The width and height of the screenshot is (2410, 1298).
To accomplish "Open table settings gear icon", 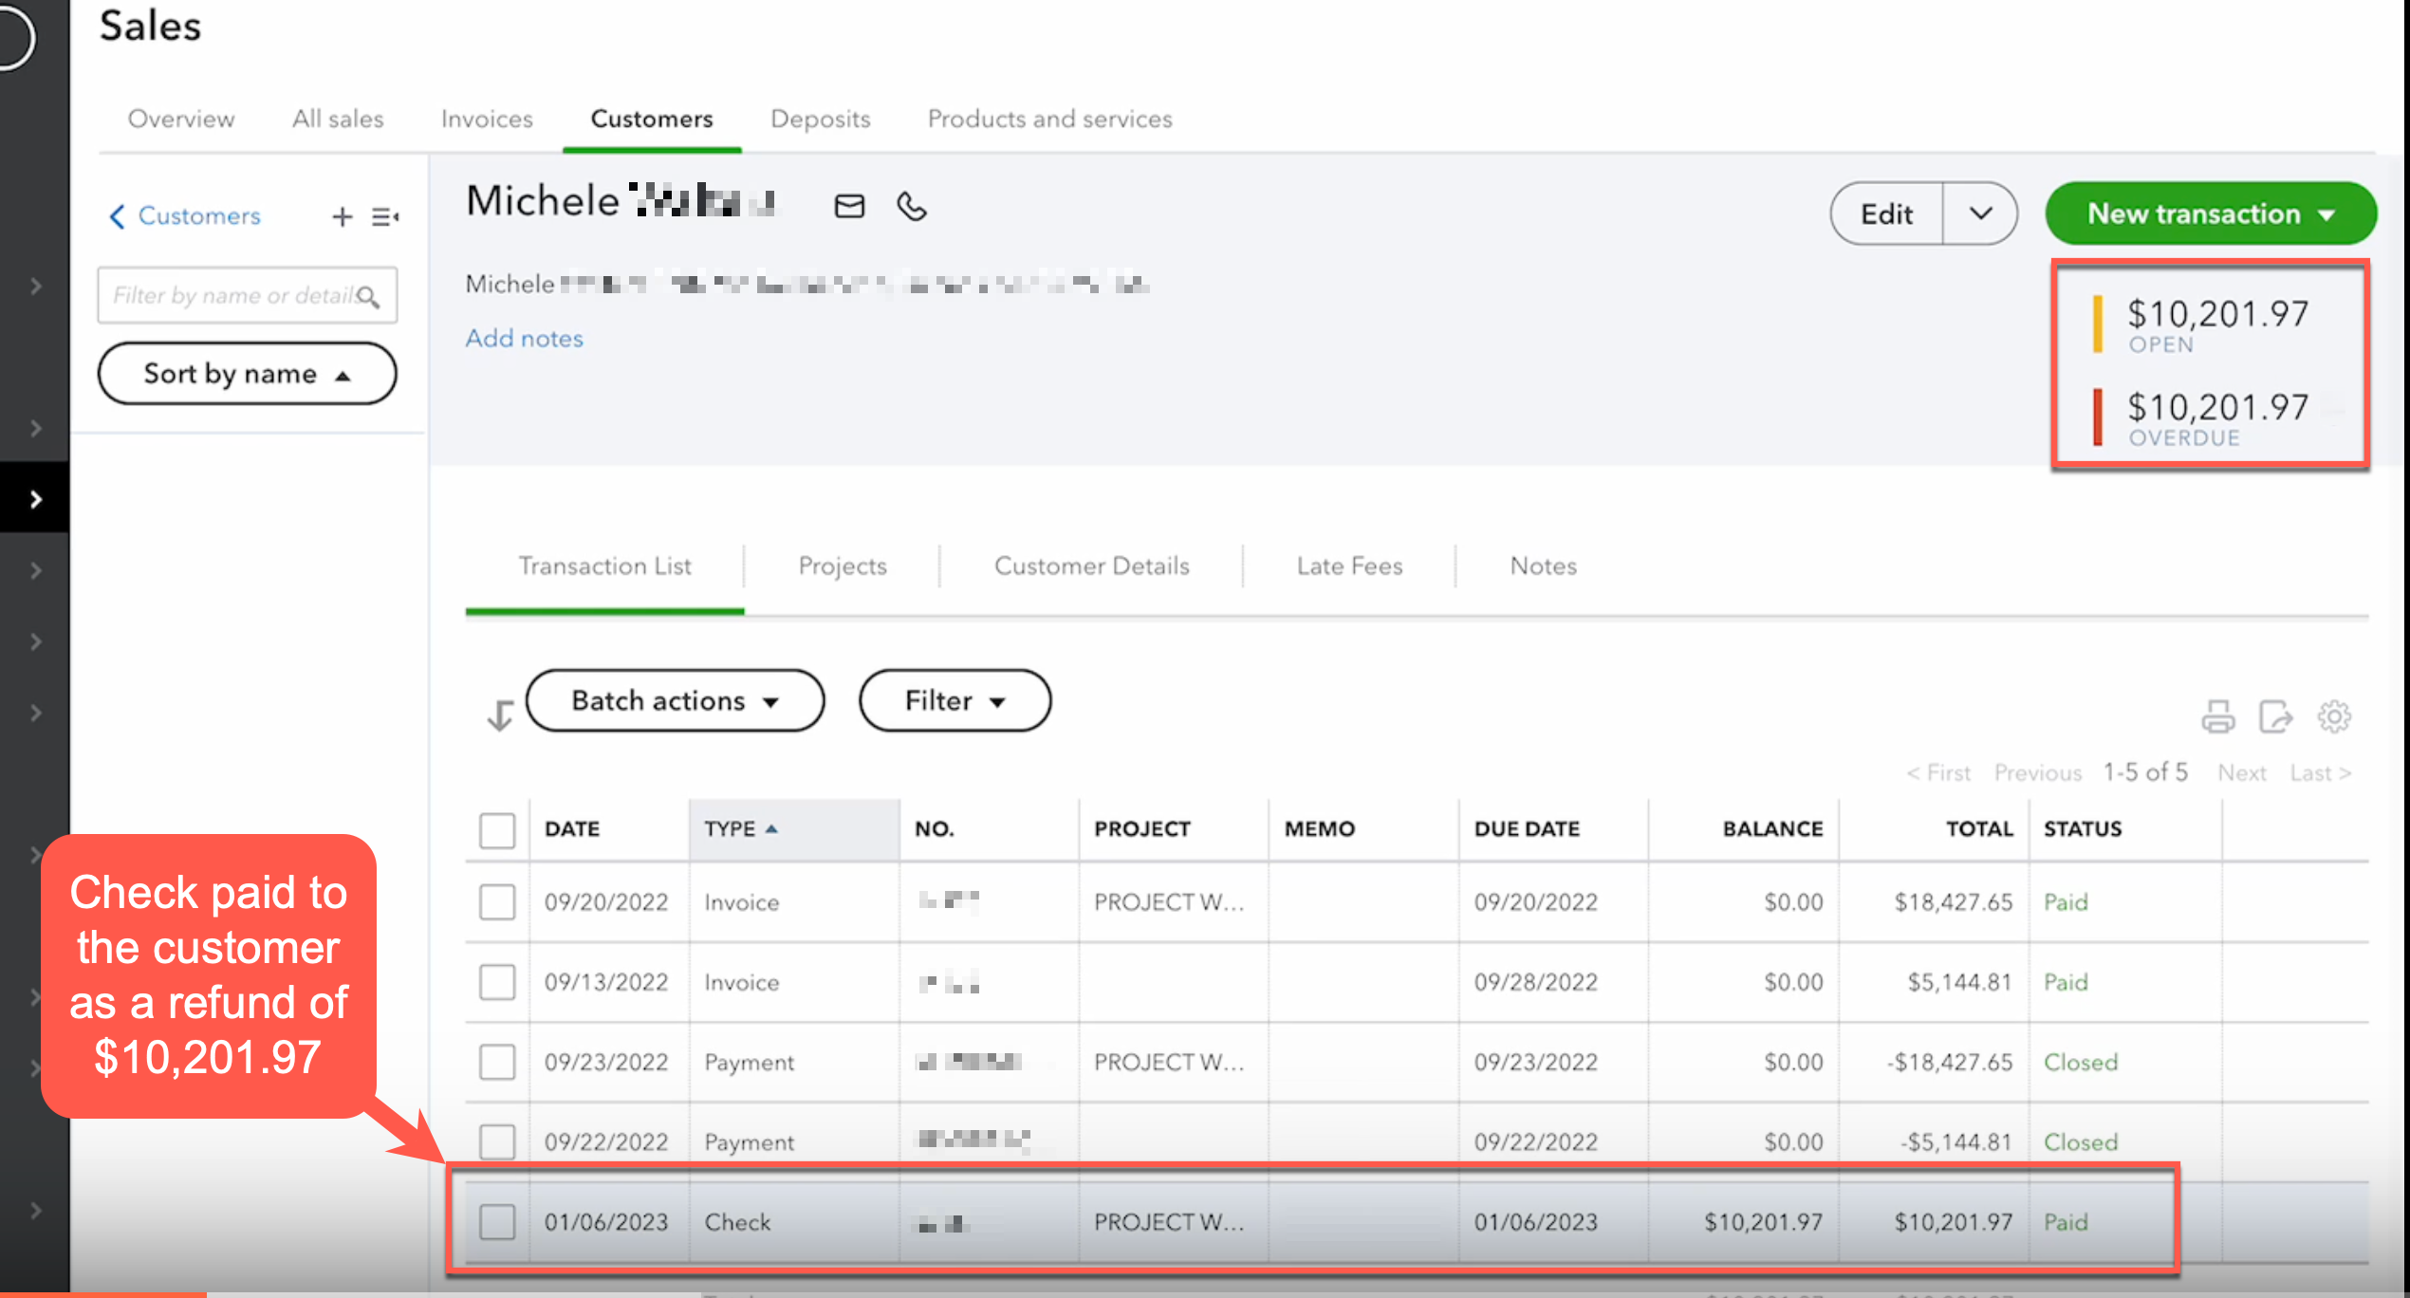I will point(2333,717).
